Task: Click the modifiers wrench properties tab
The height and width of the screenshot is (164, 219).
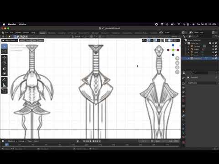Action: [x=184, y=116]
